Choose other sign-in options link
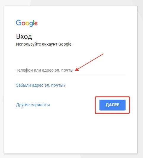The image size is (143, 158). point(33,105)
